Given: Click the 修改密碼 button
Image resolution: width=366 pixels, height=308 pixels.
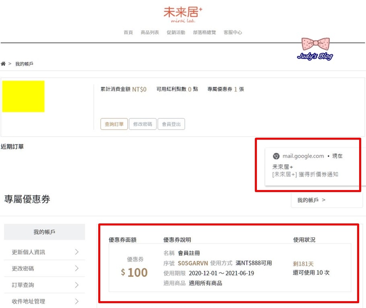Looking at the screenshot, I should coord(143,124).
